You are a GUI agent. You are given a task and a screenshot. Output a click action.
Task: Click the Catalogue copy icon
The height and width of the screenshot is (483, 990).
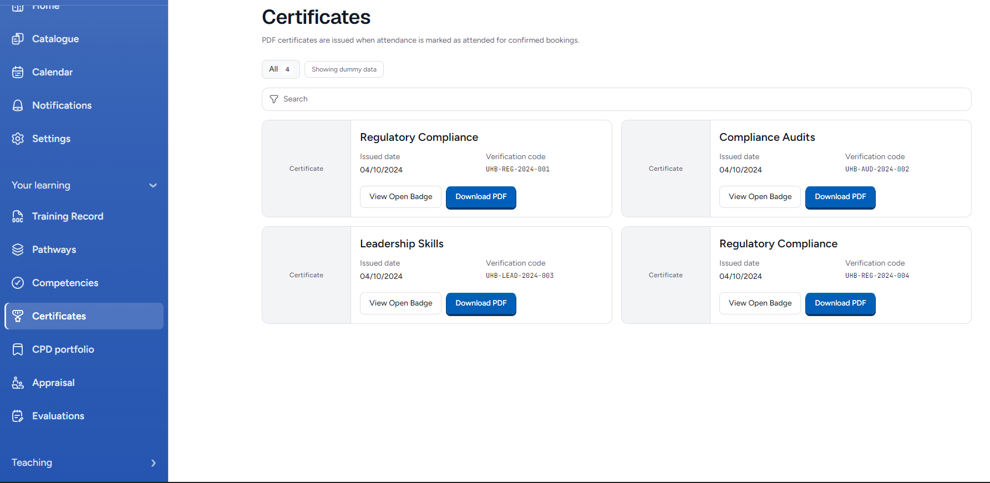pos(18,39)
